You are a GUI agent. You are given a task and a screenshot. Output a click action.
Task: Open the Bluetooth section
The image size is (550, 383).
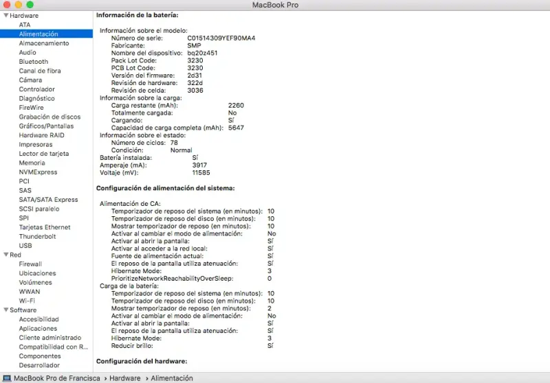click(33, 62)
